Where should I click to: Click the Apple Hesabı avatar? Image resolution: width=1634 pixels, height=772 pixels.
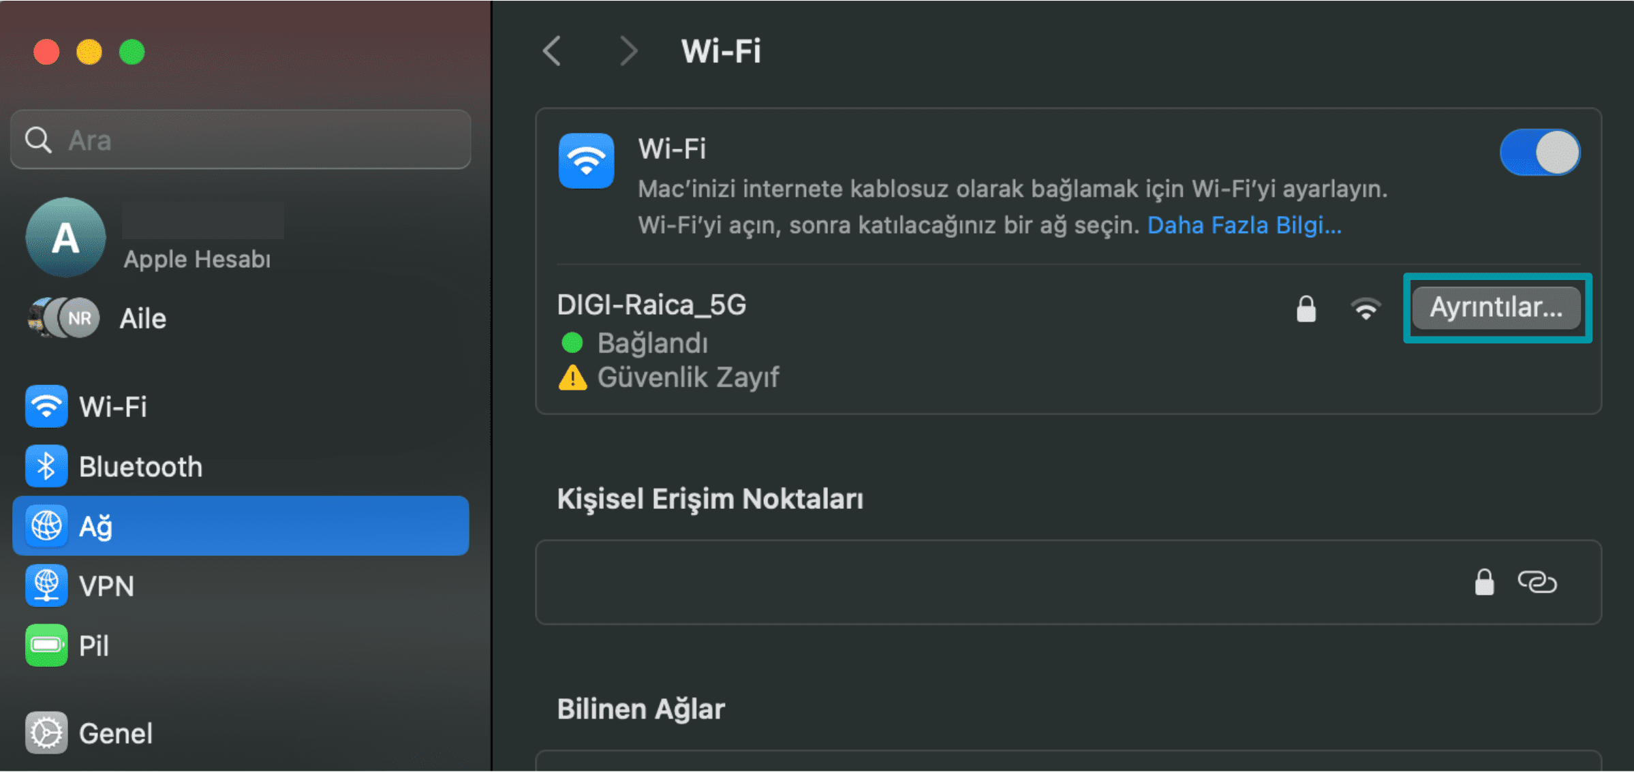[65, 238]
